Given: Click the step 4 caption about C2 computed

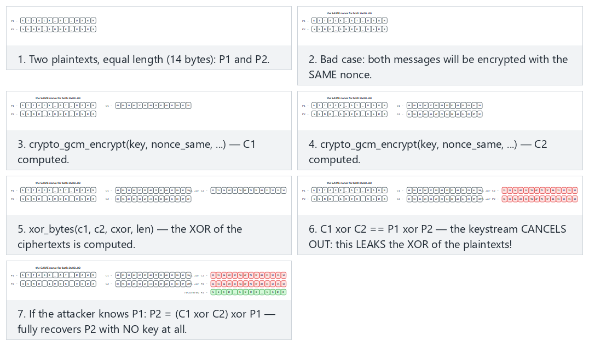Looking at the screenshot, I should [428, 152].
